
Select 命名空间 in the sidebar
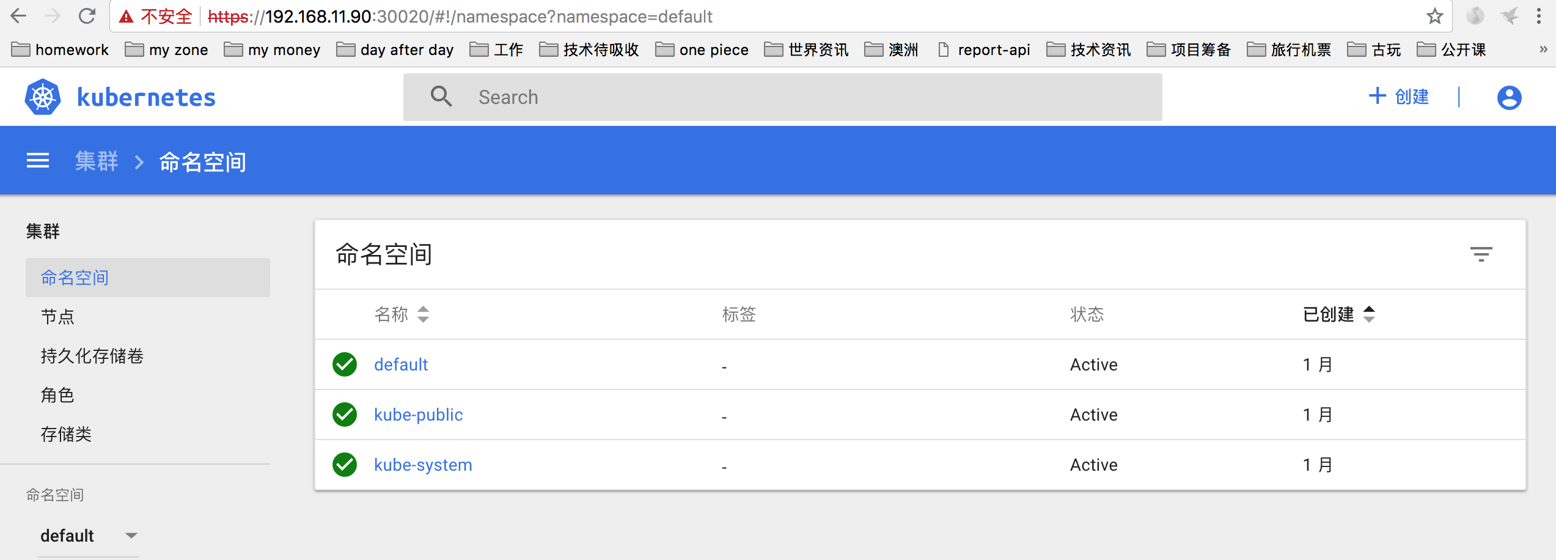point(148,278)
